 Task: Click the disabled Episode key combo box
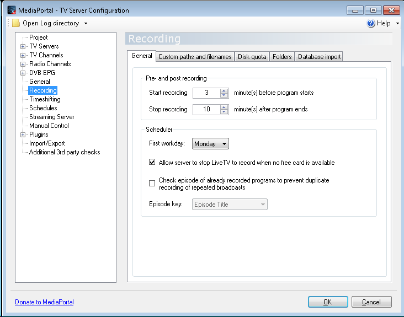[230, 205]
